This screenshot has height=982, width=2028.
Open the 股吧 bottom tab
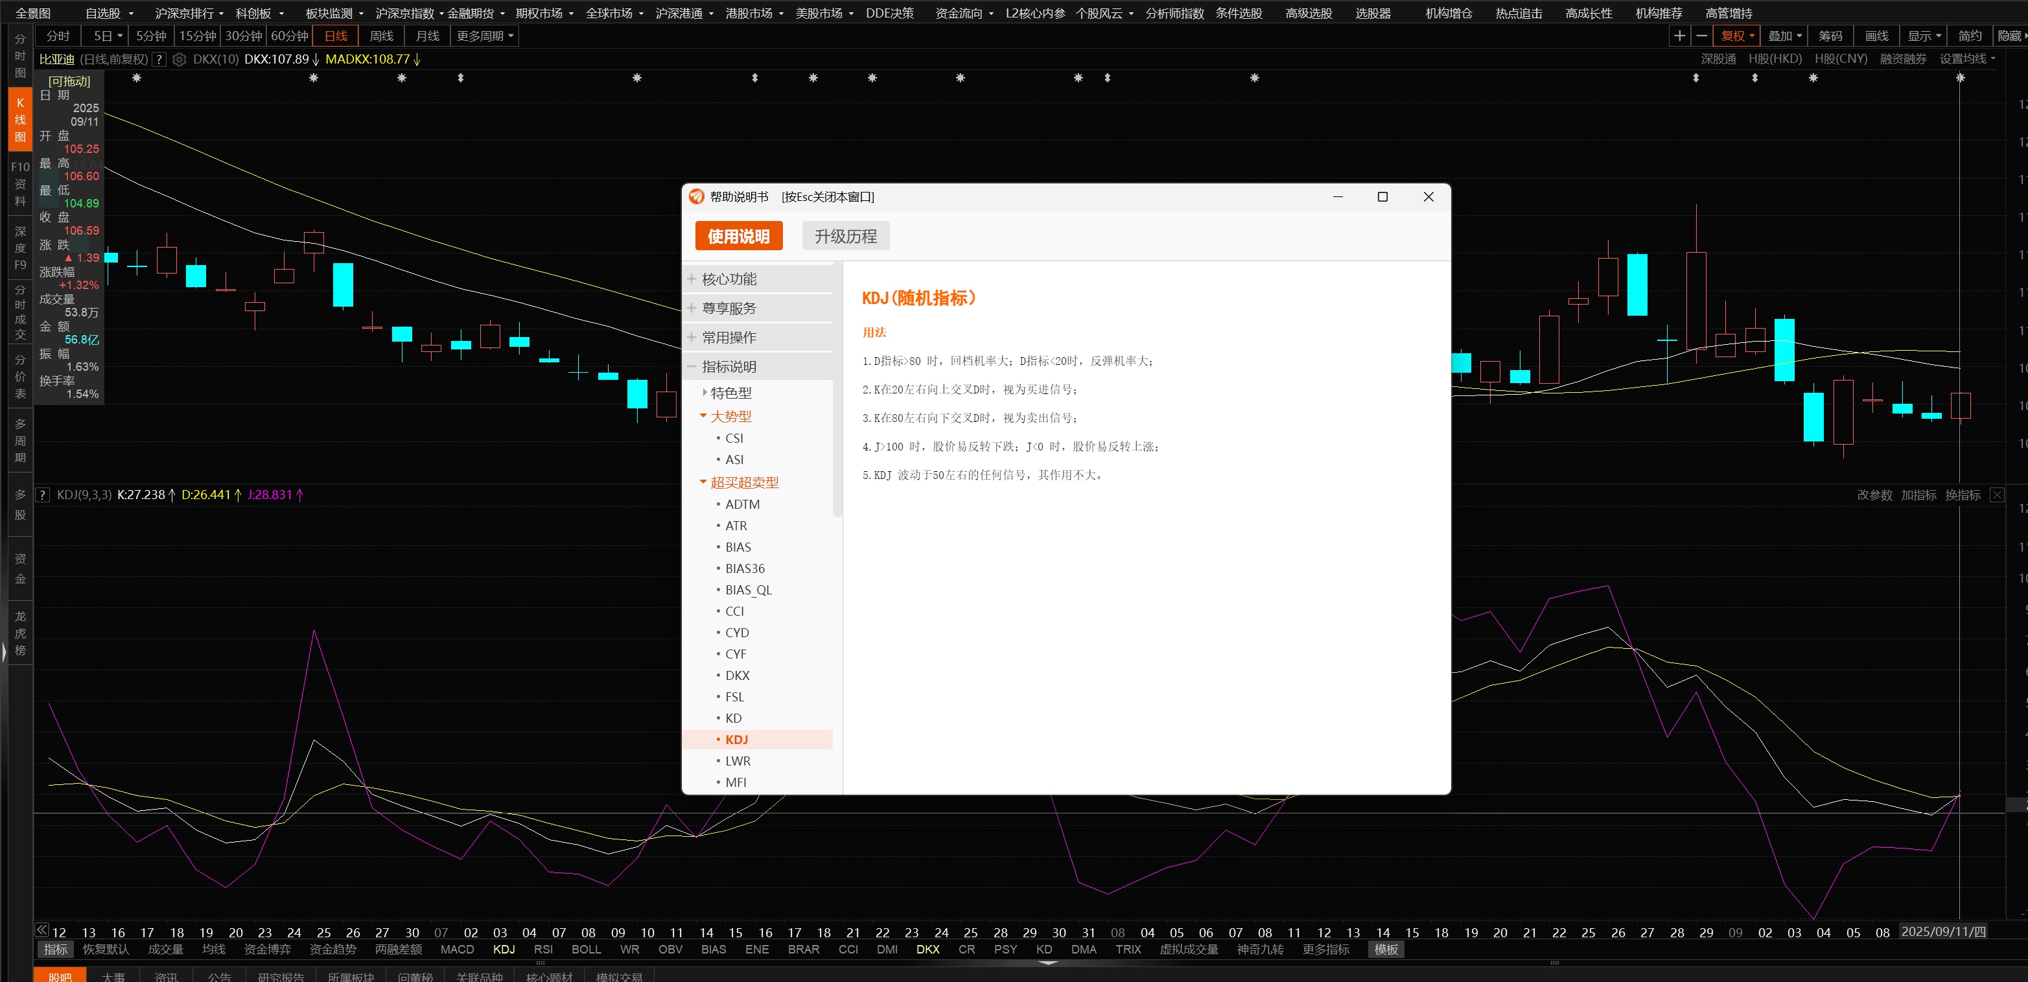pos(60,976)
